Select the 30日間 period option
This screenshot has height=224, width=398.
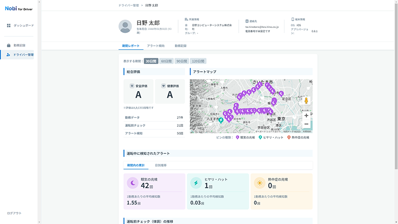[151, 61]
